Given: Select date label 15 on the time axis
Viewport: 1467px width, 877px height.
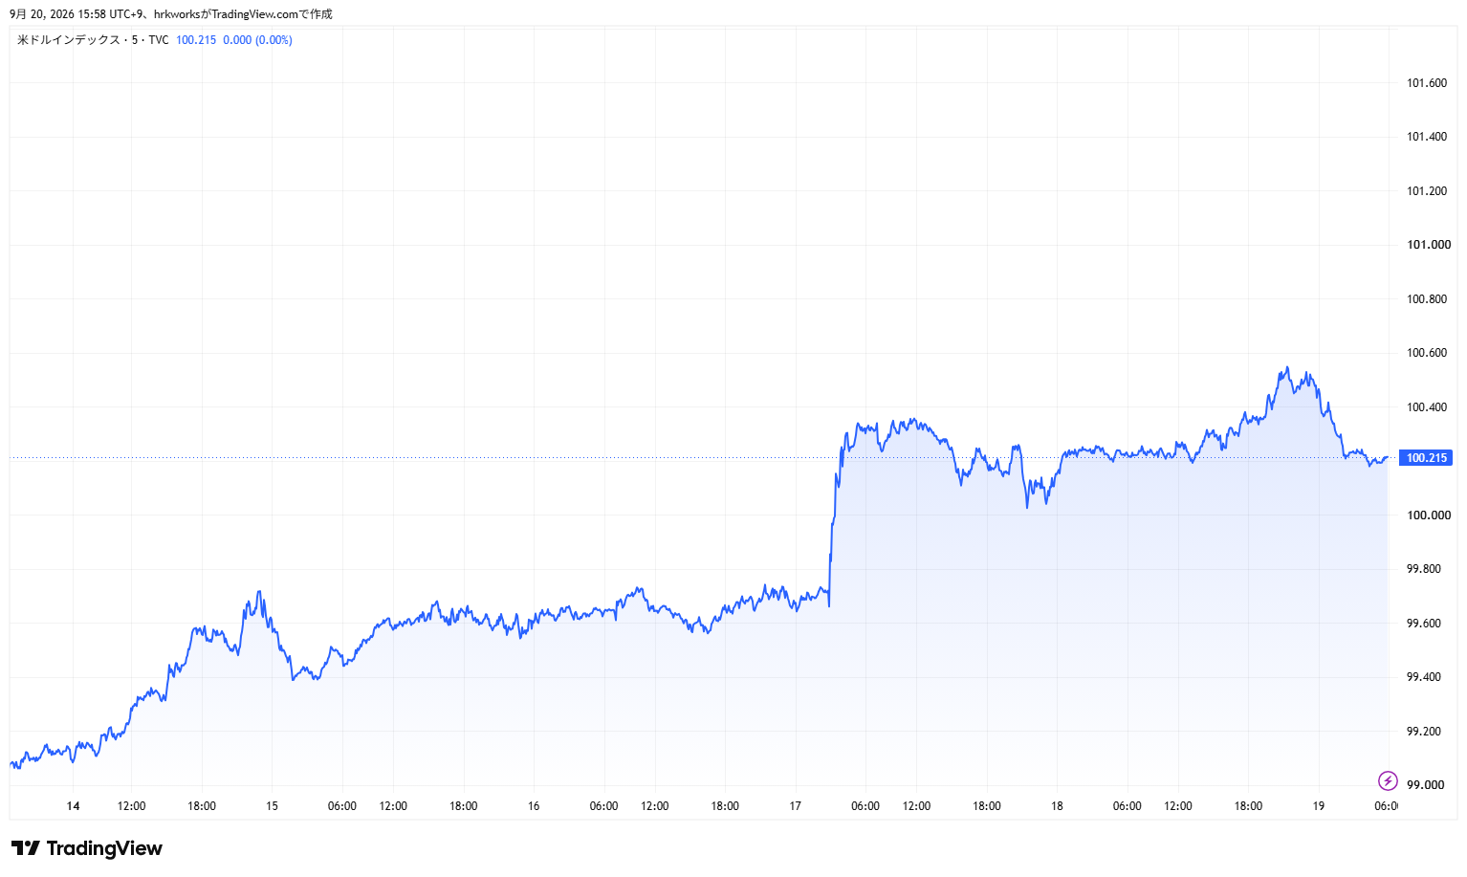Looking at the screenshot, I should (x=272, y=806).
